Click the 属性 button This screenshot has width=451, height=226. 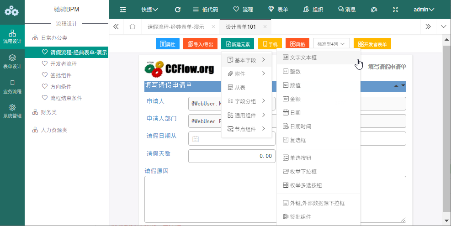[x=168, y=44]
